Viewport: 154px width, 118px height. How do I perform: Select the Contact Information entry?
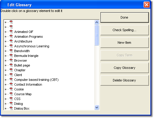(28, 84)
